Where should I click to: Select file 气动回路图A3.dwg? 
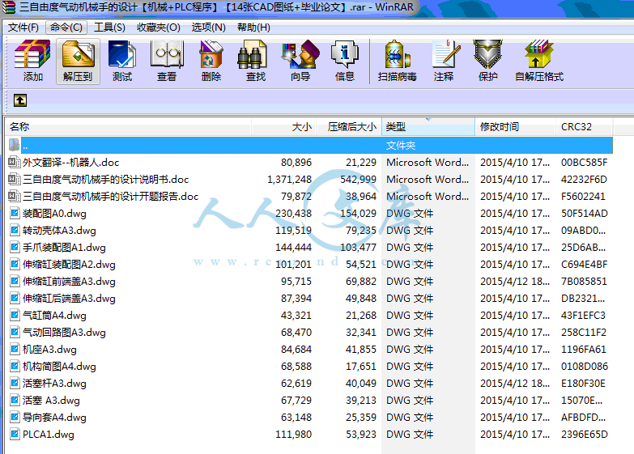[64, 333]
